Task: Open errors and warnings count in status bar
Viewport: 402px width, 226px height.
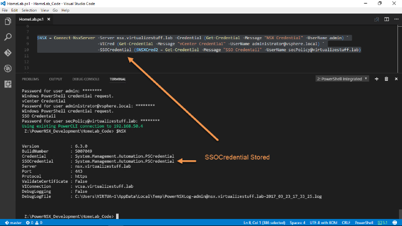Action: [34, 222]
